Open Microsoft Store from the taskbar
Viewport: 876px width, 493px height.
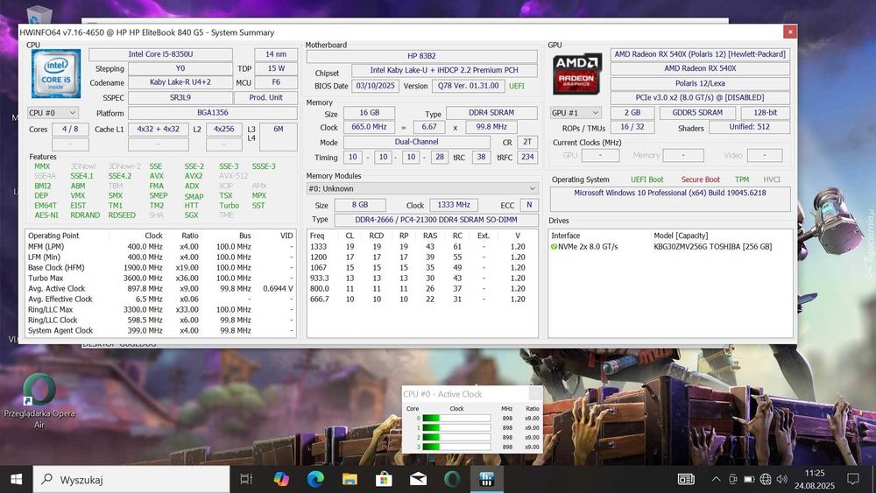(x=384, y=479)
